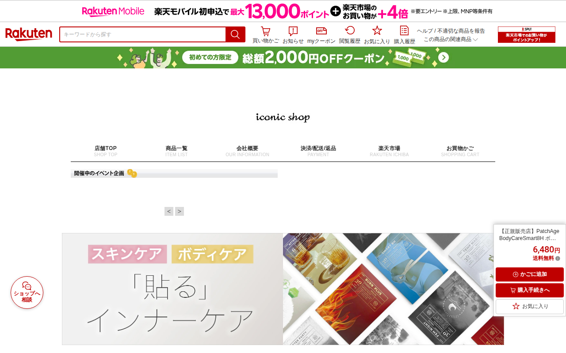
Task: Click the search magnifier button
Action: click(235, 34)
